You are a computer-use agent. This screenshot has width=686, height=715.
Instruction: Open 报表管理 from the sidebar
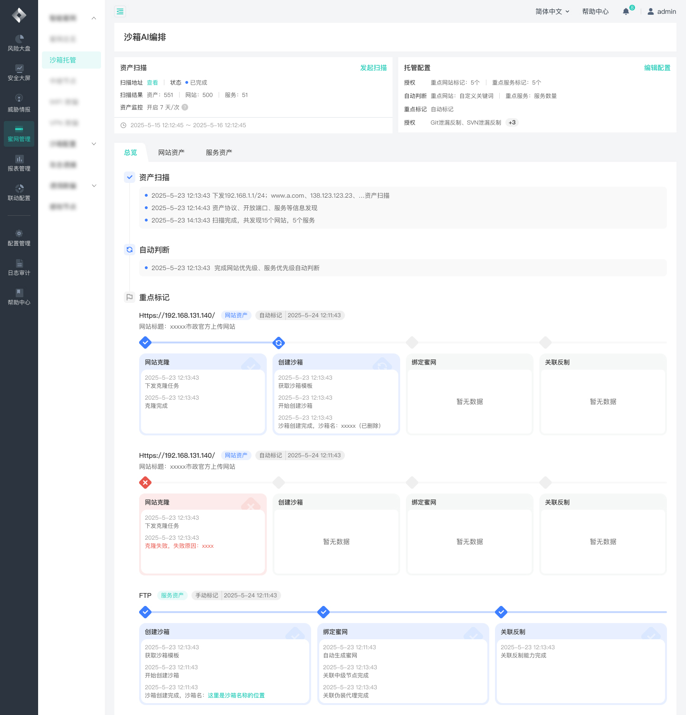pyautogui.click(x=19, y=163)
